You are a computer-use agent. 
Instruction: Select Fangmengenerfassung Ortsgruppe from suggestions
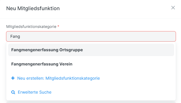47,50
